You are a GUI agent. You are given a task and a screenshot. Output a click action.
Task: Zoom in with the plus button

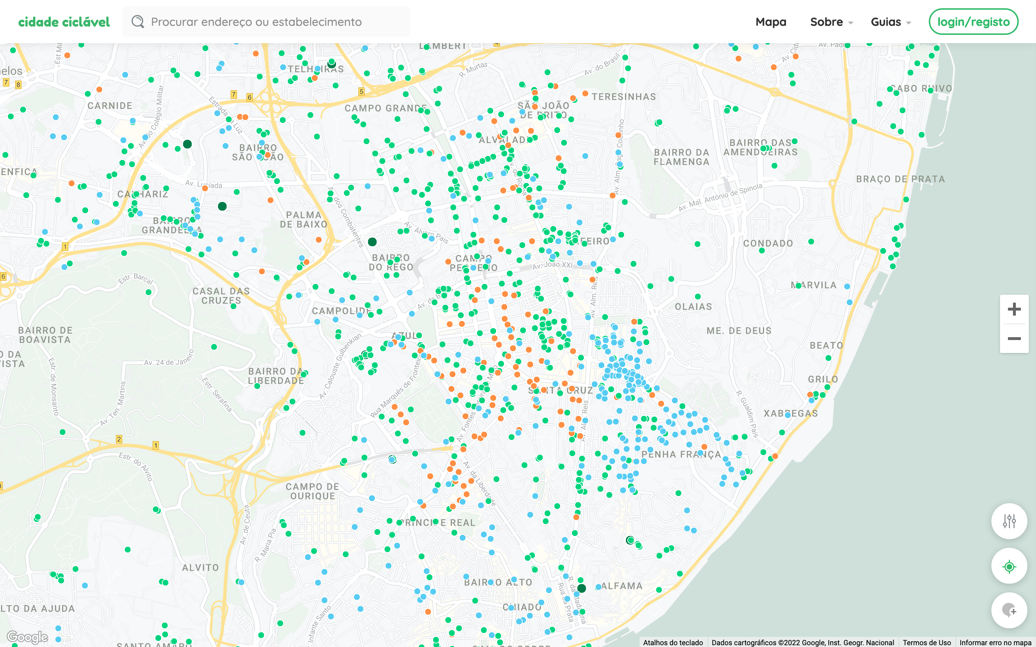[x=1014, y=309]
